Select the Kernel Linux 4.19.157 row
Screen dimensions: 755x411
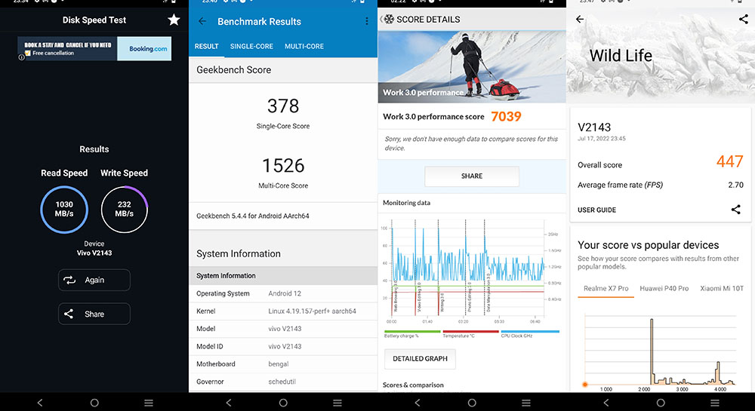[283, 311]
